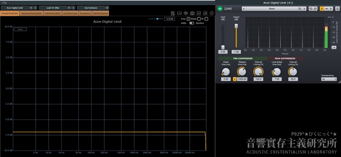The width and height of the screenshot is (341, 157).
Task: Select the B comparison state
Action: (x=331, y=9)
